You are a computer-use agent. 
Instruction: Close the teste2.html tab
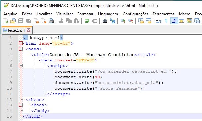pos(28,30)
